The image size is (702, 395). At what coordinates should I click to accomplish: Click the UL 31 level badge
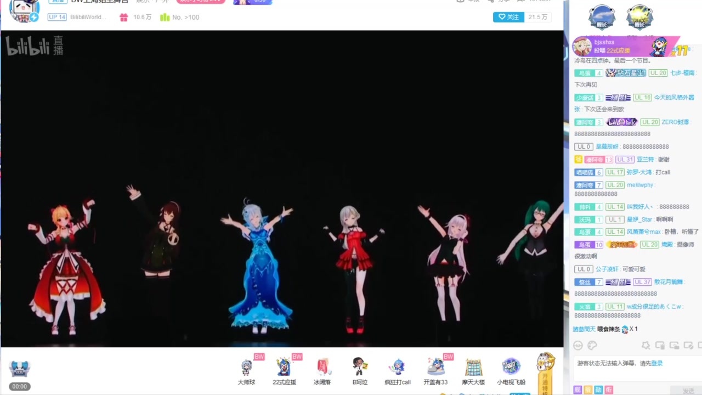coord(625,160)
